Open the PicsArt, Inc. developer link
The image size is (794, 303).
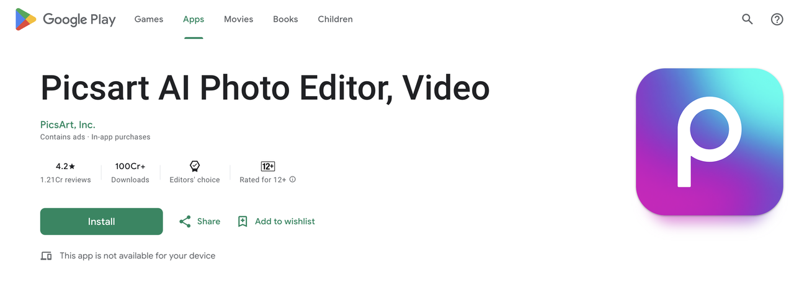[x=68, y=125]
